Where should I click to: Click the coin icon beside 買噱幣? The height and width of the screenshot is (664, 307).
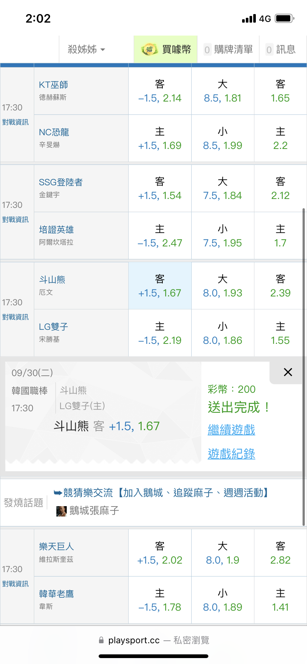click(x=149, y=49)
